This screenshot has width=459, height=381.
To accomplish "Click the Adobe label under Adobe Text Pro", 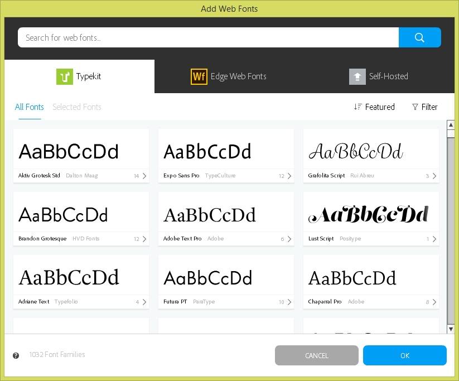I will tap(215, 238).
